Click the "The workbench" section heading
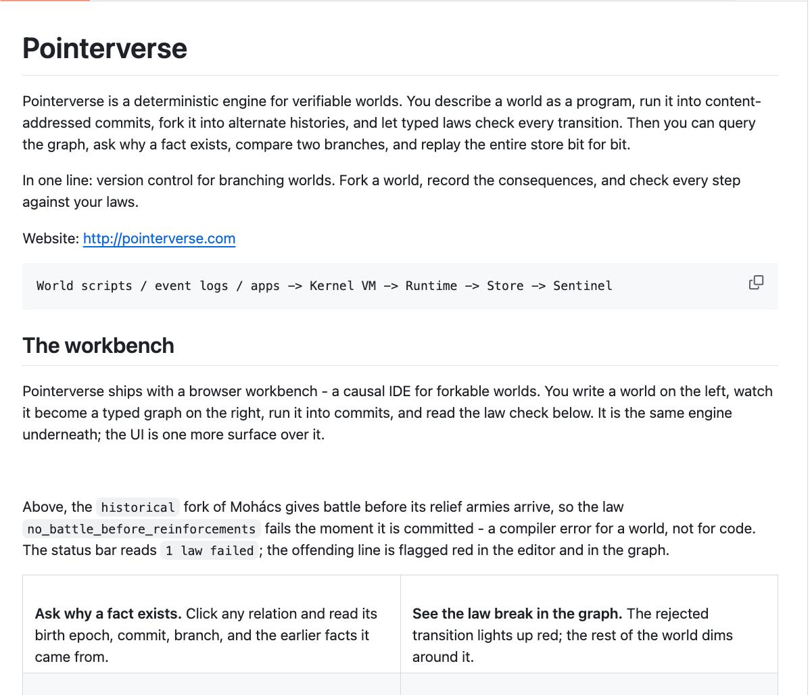 coord(98,345)
